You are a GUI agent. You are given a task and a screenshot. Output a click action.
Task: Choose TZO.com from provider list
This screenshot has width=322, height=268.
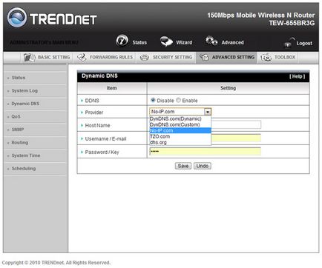coord(160,136)
